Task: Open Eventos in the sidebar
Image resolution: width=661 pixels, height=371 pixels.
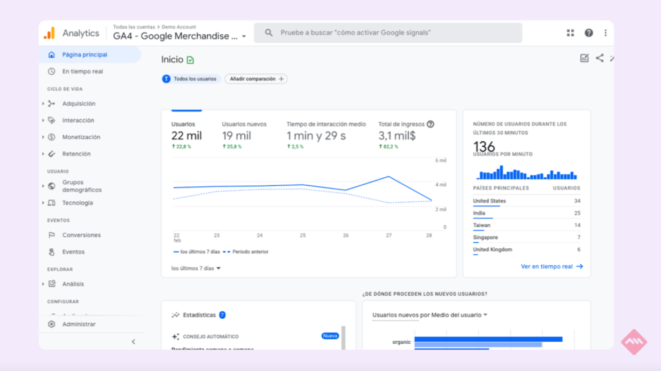Action: [x=90, y=251]
